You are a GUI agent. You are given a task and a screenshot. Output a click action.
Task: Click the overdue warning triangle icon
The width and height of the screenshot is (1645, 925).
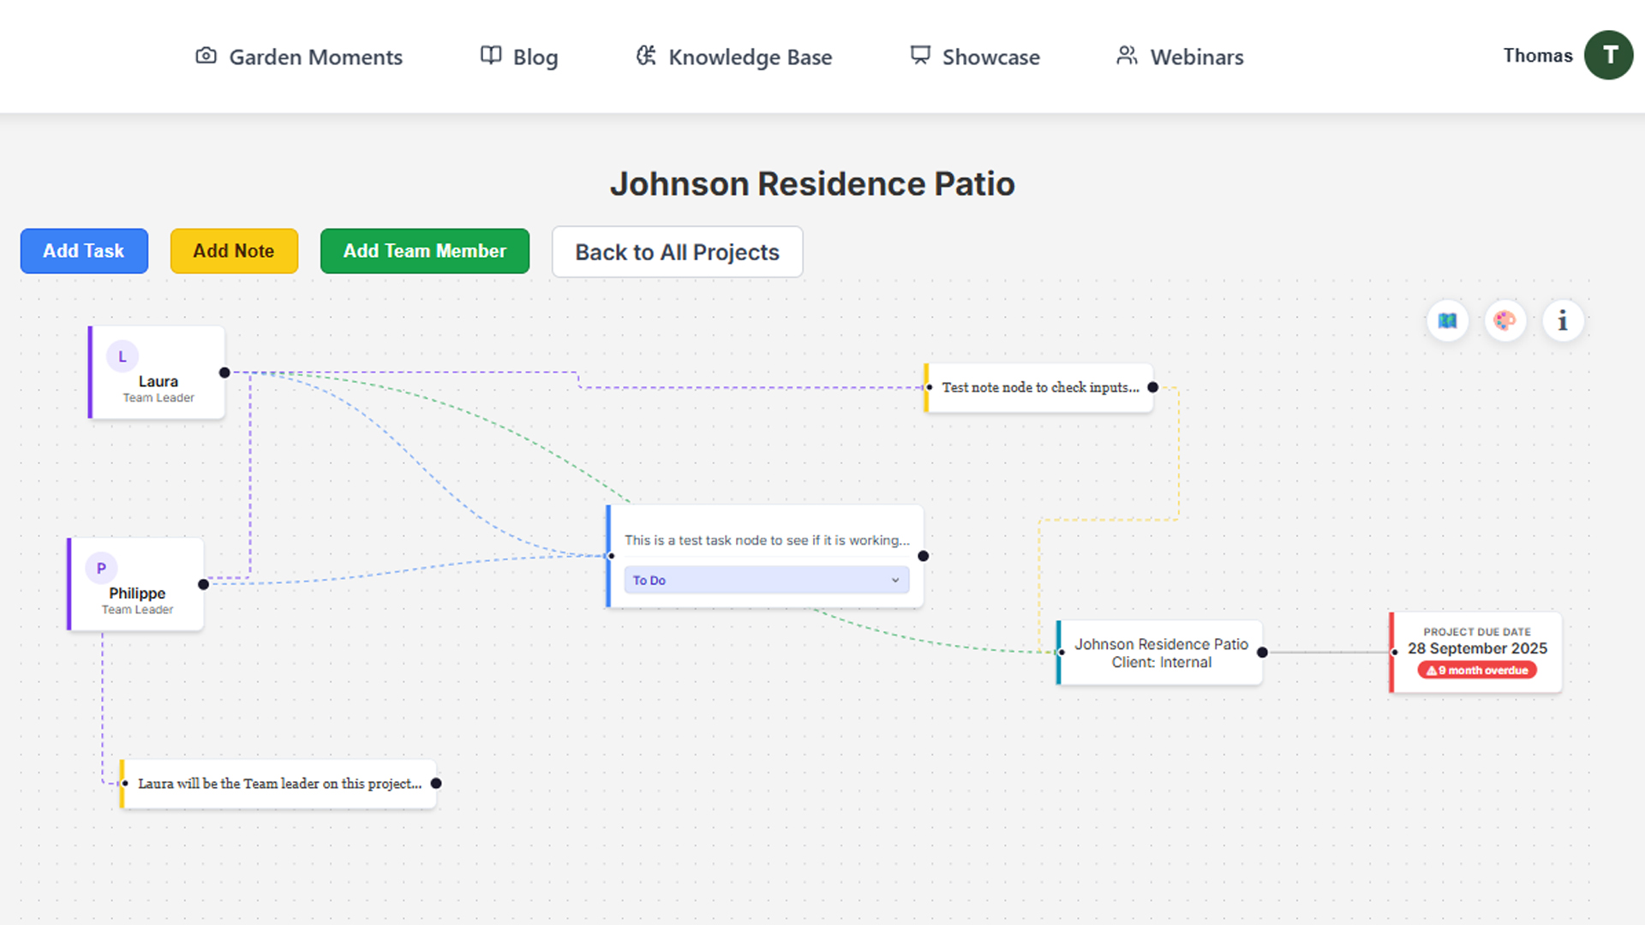tap(1432, 671)
